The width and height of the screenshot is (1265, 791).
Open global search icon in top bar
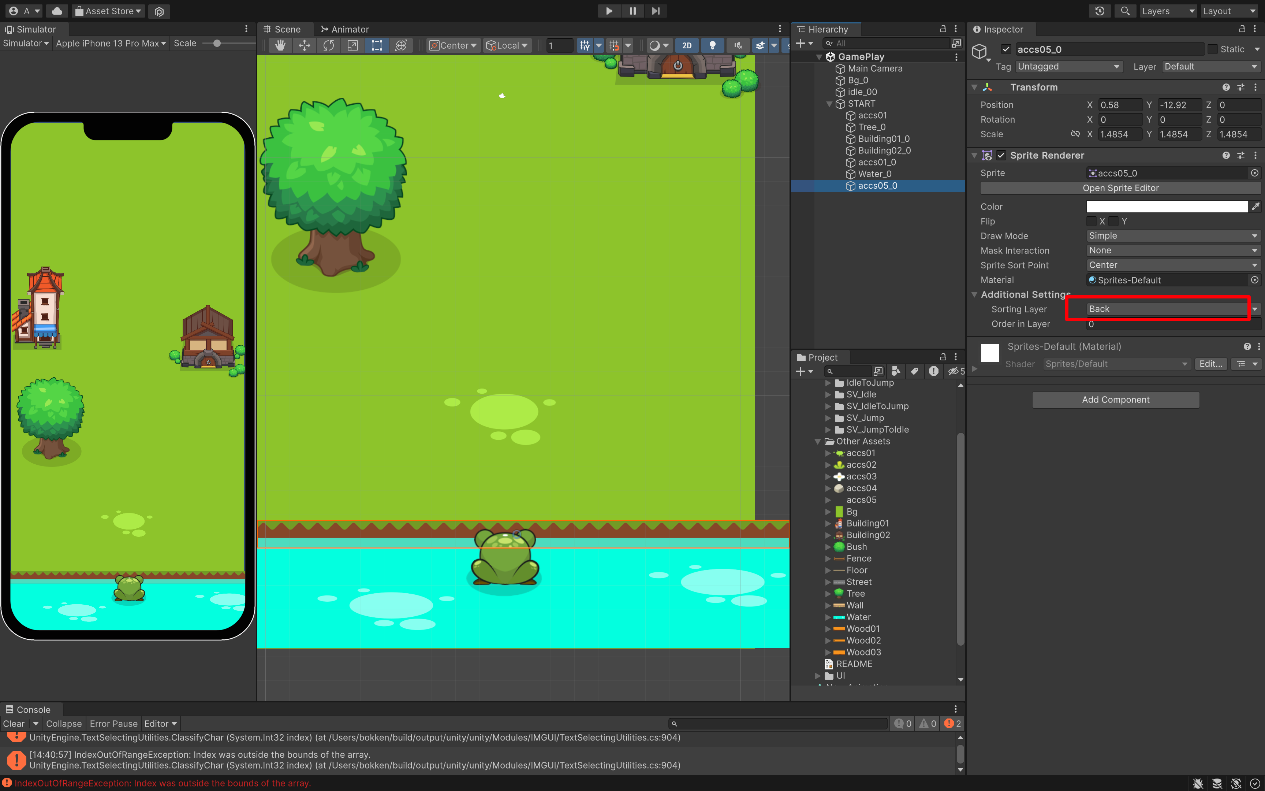(1125, 11)
